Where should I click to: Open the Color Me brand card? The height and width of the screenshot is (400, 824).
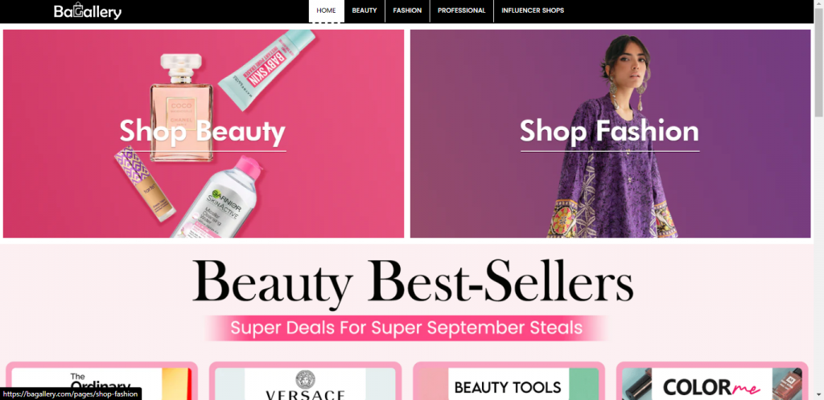[712, 382]
